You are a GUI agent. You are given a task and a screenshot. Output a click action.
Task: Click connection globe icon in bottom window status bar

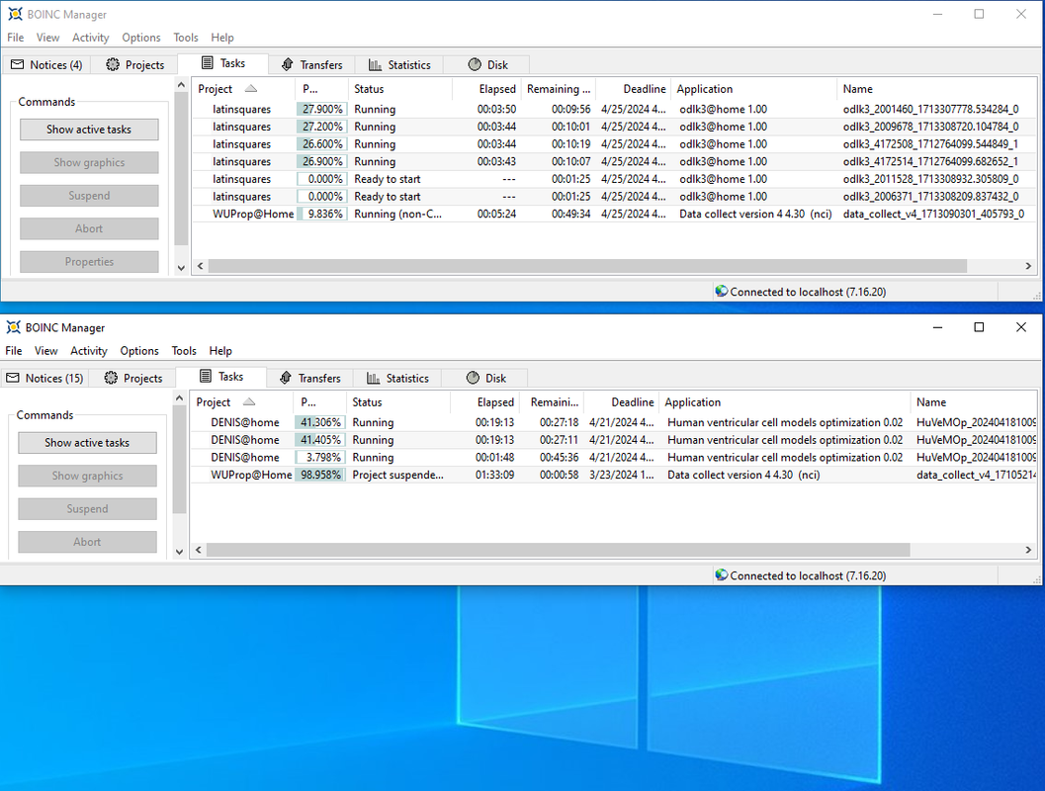(x=721, y=575)
